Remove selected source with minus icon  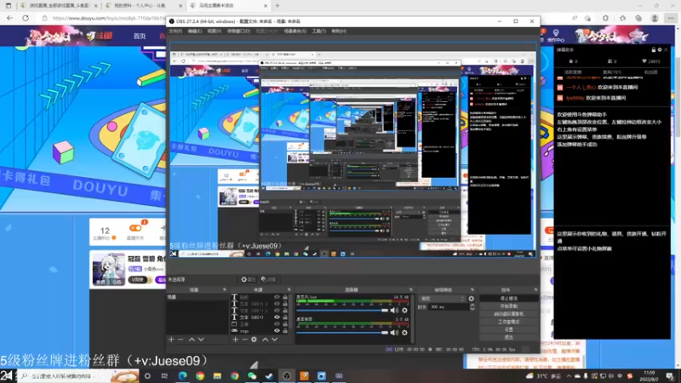244,339
